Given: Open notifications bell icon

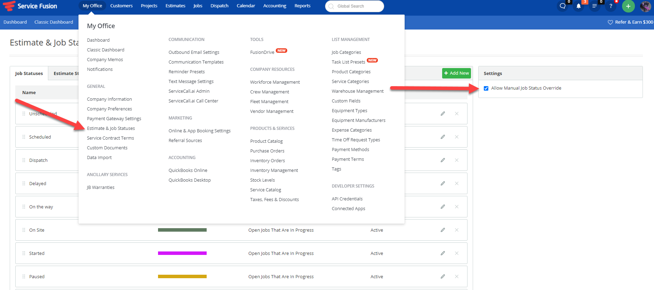Looking at the screenshot, I should pyautogui.click(x=579, y=6).
